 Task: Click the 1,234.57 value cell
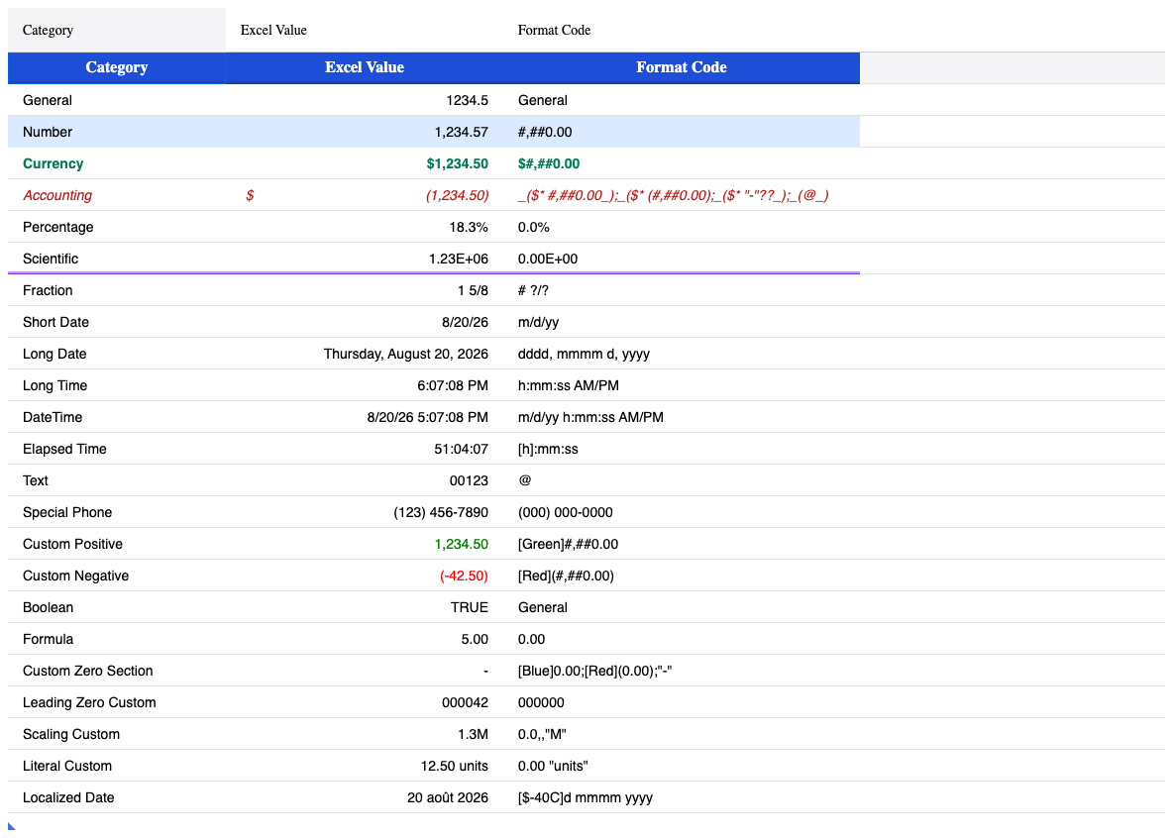click(x=364, y=132)
